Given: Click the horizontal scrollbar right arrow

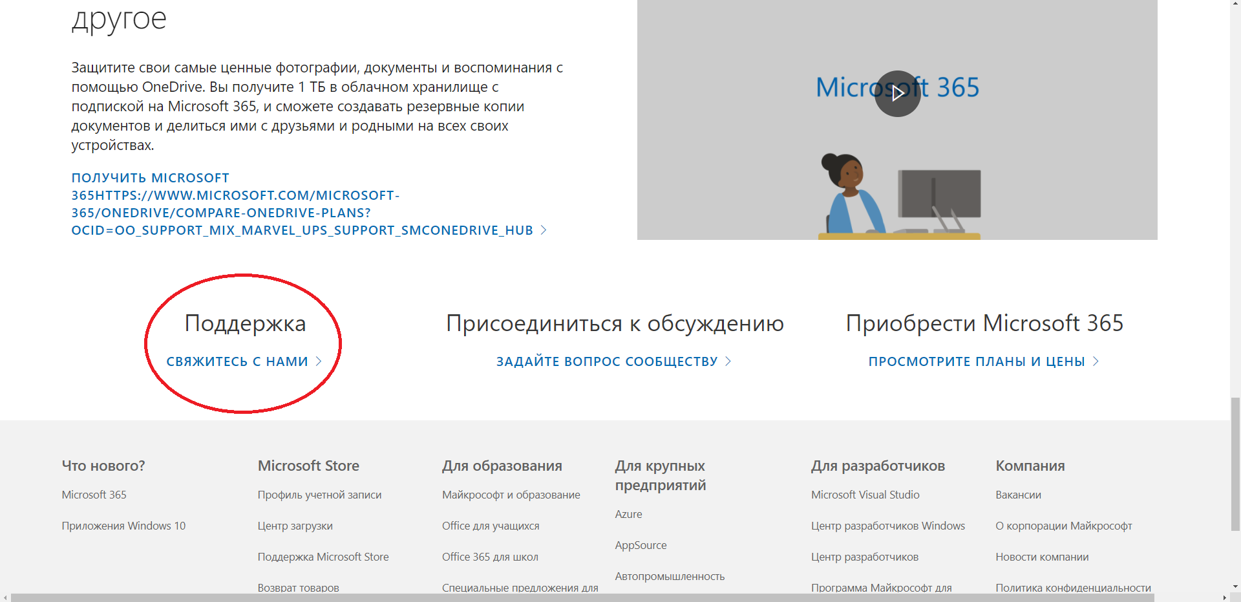Looking at the screenshot, I should click(x=1225, y=597).
